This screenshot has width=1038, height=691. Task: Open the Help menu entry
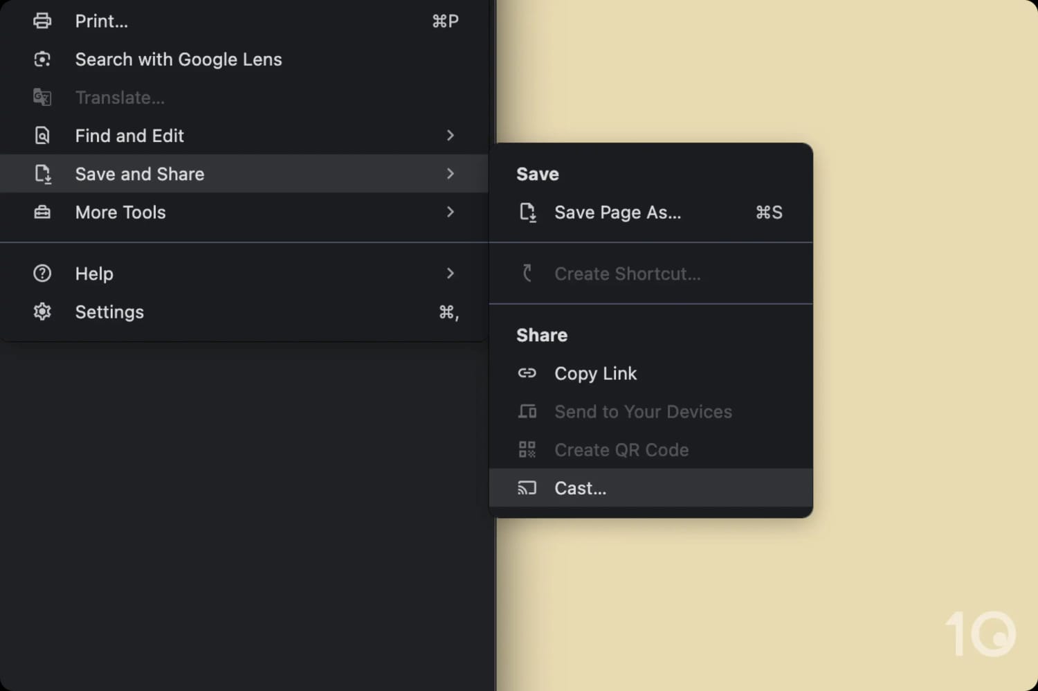pyautogui.click(x=244, y=273)
